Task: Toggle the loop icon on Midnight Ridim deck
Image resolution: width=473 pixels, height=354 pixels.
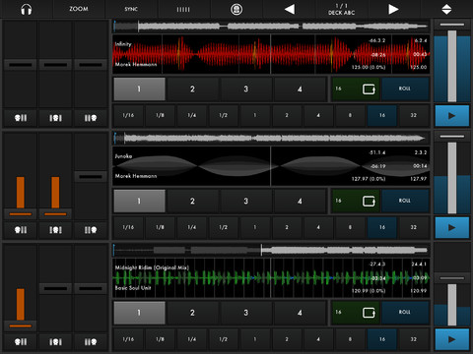Action: pos(369,313)
